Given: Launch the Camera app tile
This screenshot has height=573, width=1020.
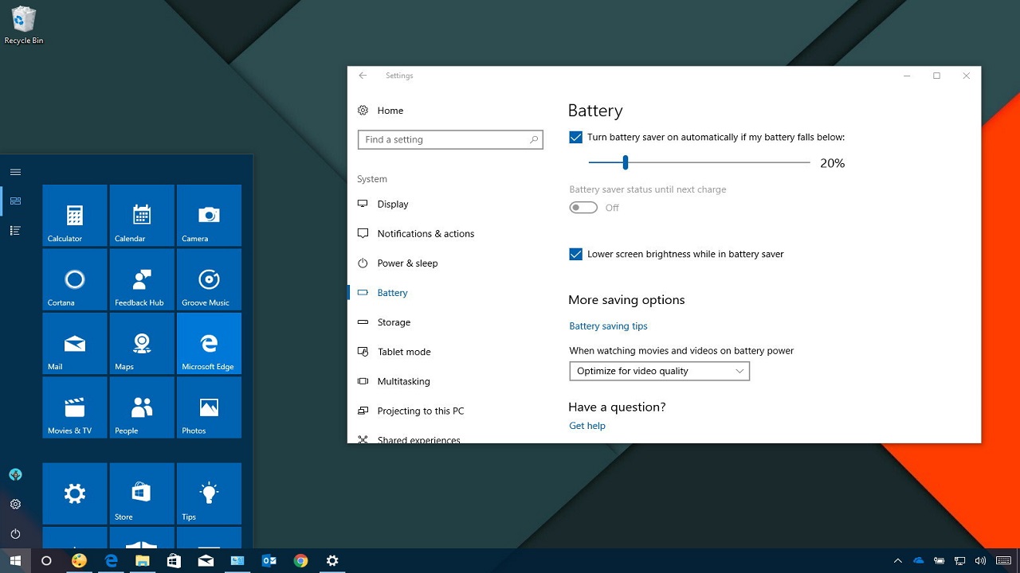Looking at the screenshot, I should [209, 216].
